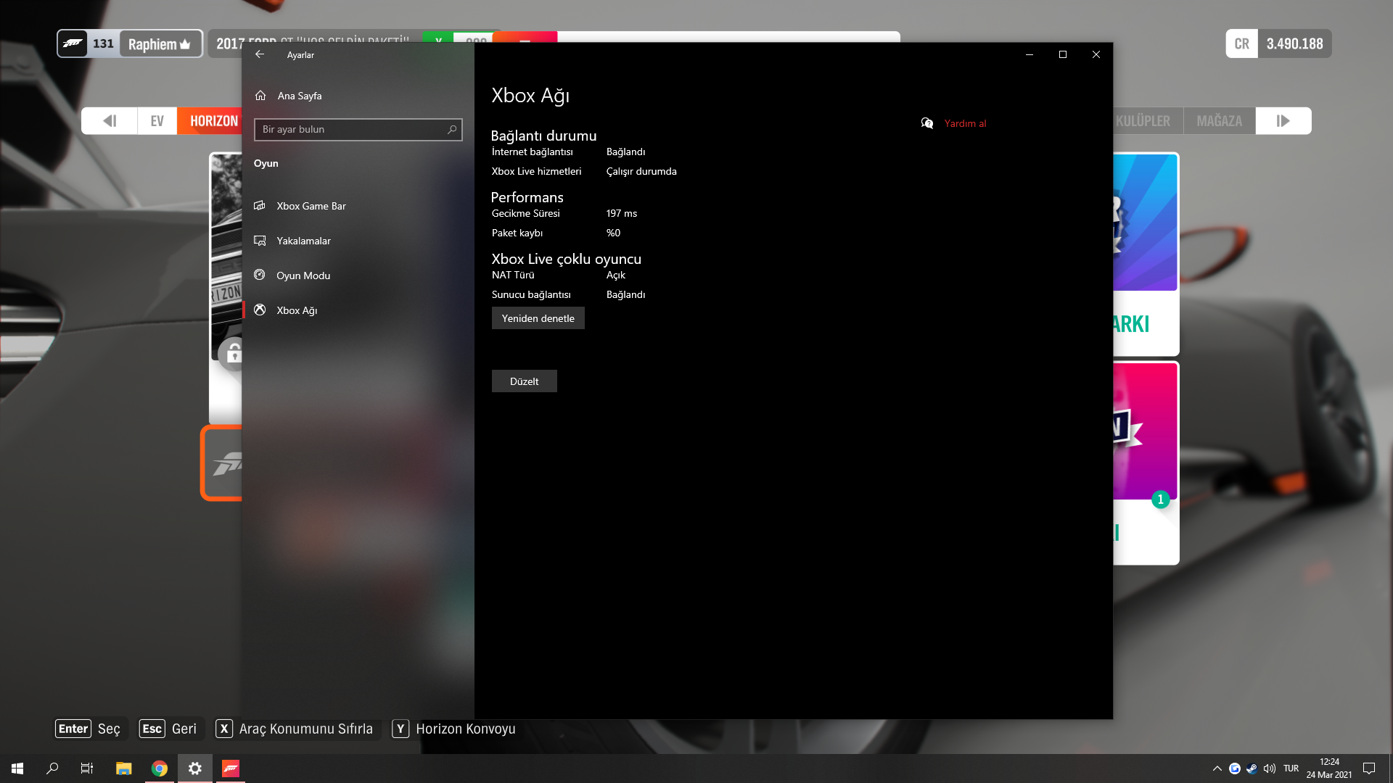Go back using the Ayarlar back arrow
Image resolution: width=1393 pixels, height=783 pixels.
click(260, 54)
